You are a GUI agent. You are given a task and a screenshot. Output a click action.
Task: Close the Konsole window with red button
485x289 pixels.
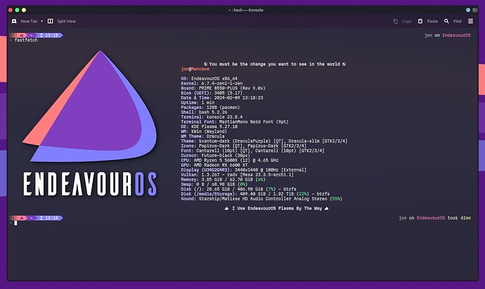pyautogui.click(x=11, y=10)
